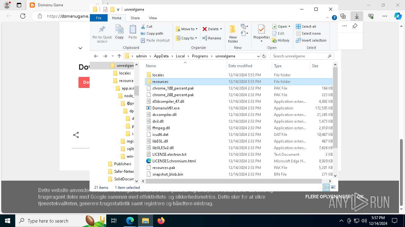The height and width of the screenshot is (227, 405).
Task: Click Select all in ribbon
Action: 306,26
